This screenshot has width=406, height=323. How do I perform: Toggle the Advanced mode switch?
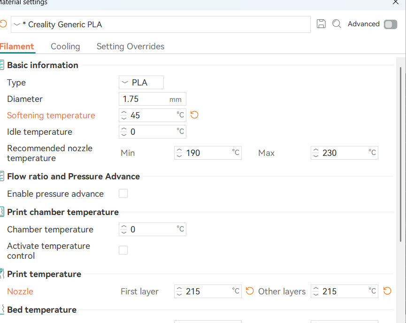click(390, 24)
